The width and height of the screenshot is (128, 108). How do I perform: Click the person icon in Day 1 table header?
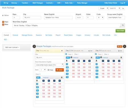coord(37,81)
